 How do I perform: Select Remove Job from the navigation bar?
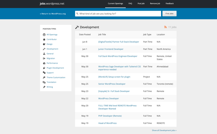click(x=155, y=4)
